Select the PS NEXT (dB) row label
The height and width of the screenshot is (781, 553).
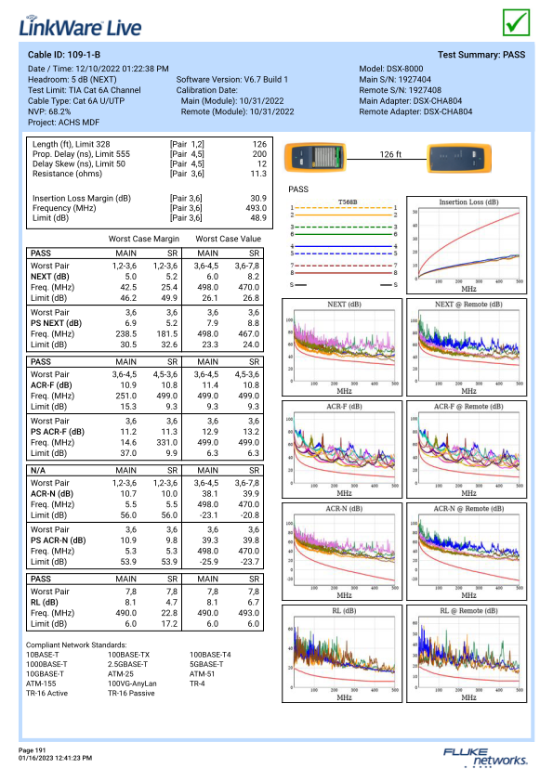tap(56, 323)
